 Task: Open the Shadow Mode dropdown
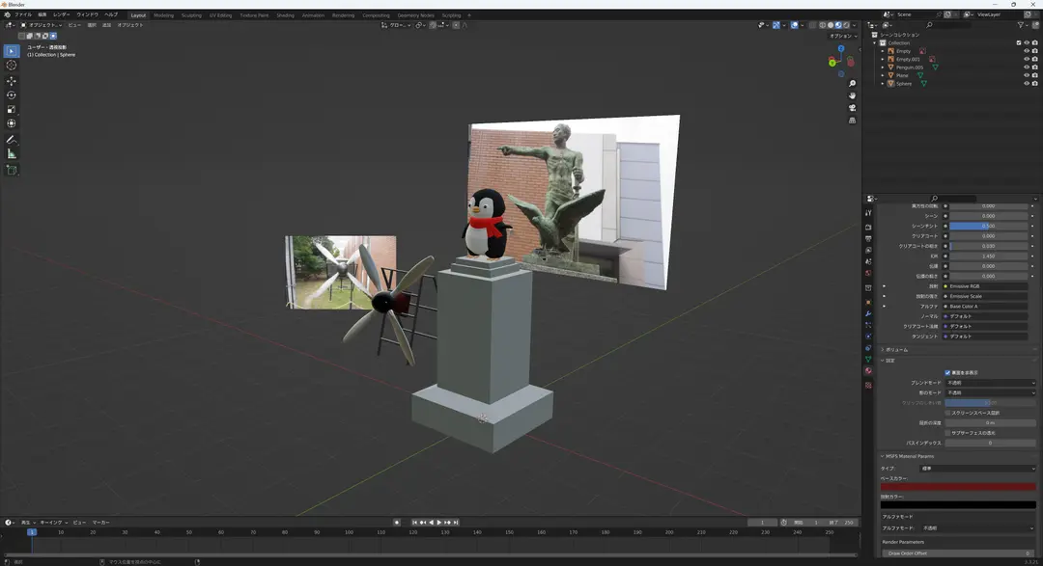[x=991, y=392]
